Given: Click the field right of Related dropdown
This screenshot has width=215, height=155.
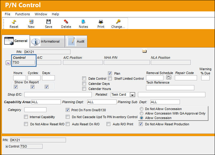Looking at the screenshot, I should [x=172, y=94].
